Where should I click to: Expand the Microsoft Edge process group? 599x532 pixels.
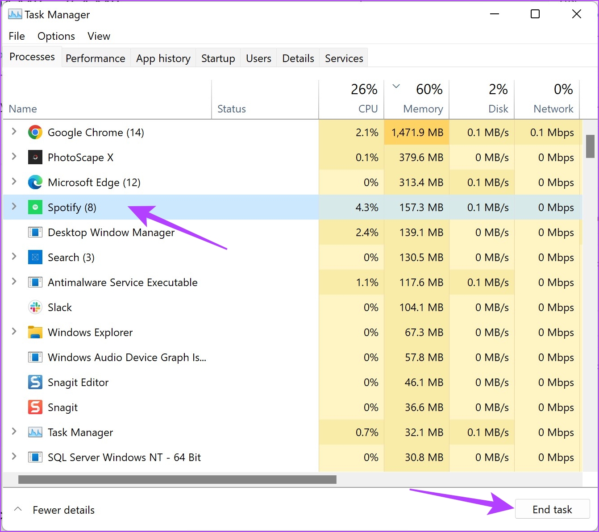click(x=14, y=181)
